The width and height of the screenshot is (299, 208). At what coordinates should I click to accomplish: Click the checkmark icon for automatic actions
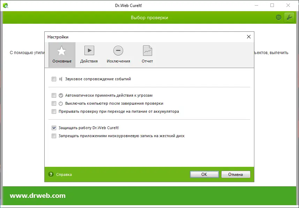(x=61, y=95)
